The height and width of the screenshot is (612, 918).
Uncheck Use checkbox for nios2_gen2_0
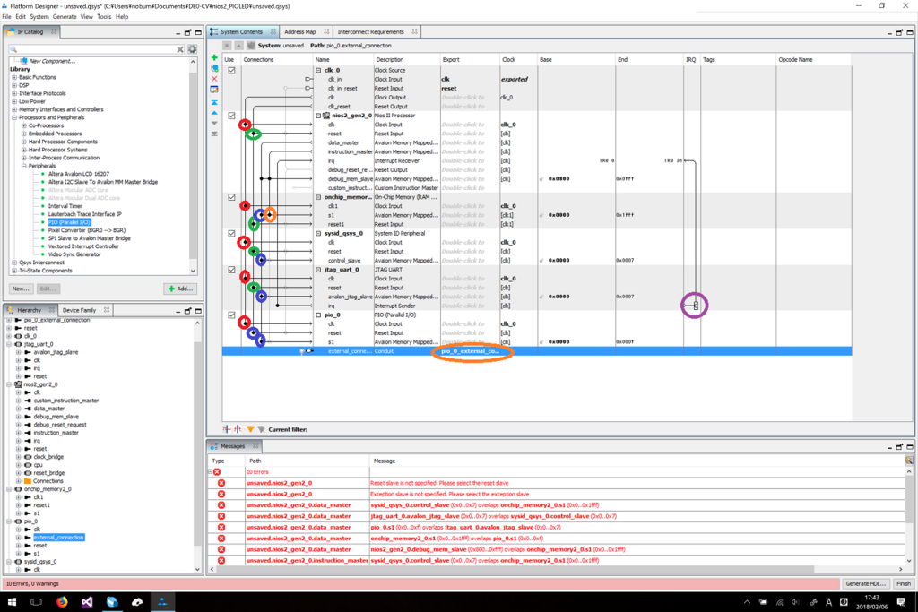(232, 116)
